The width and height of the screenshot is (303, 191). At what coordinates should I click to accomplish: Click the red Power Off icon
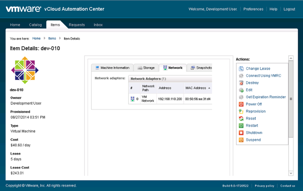(241, 104)
